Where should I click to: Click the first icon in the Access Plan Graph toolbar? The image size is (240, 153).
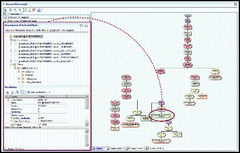pyautogui.click(x=5, y=10)
